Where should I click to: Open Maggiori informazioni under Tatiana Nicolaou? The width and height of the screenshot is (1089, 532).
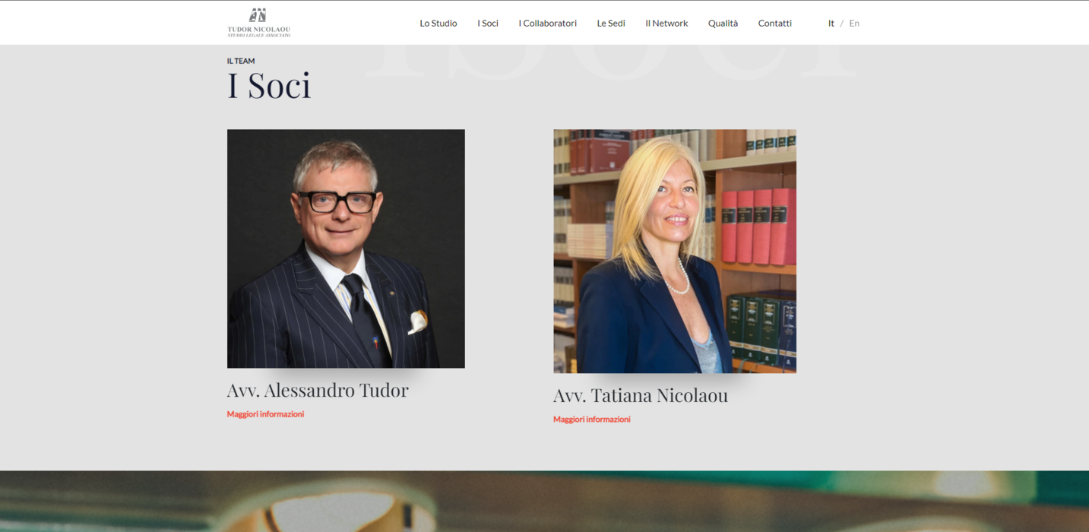point(591,420)
